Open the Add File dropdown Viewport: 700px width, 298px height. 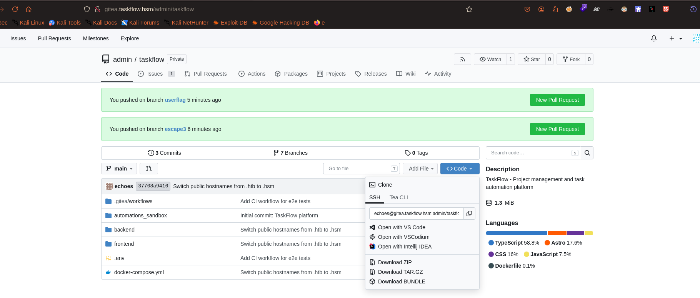(x=420, y=169)
